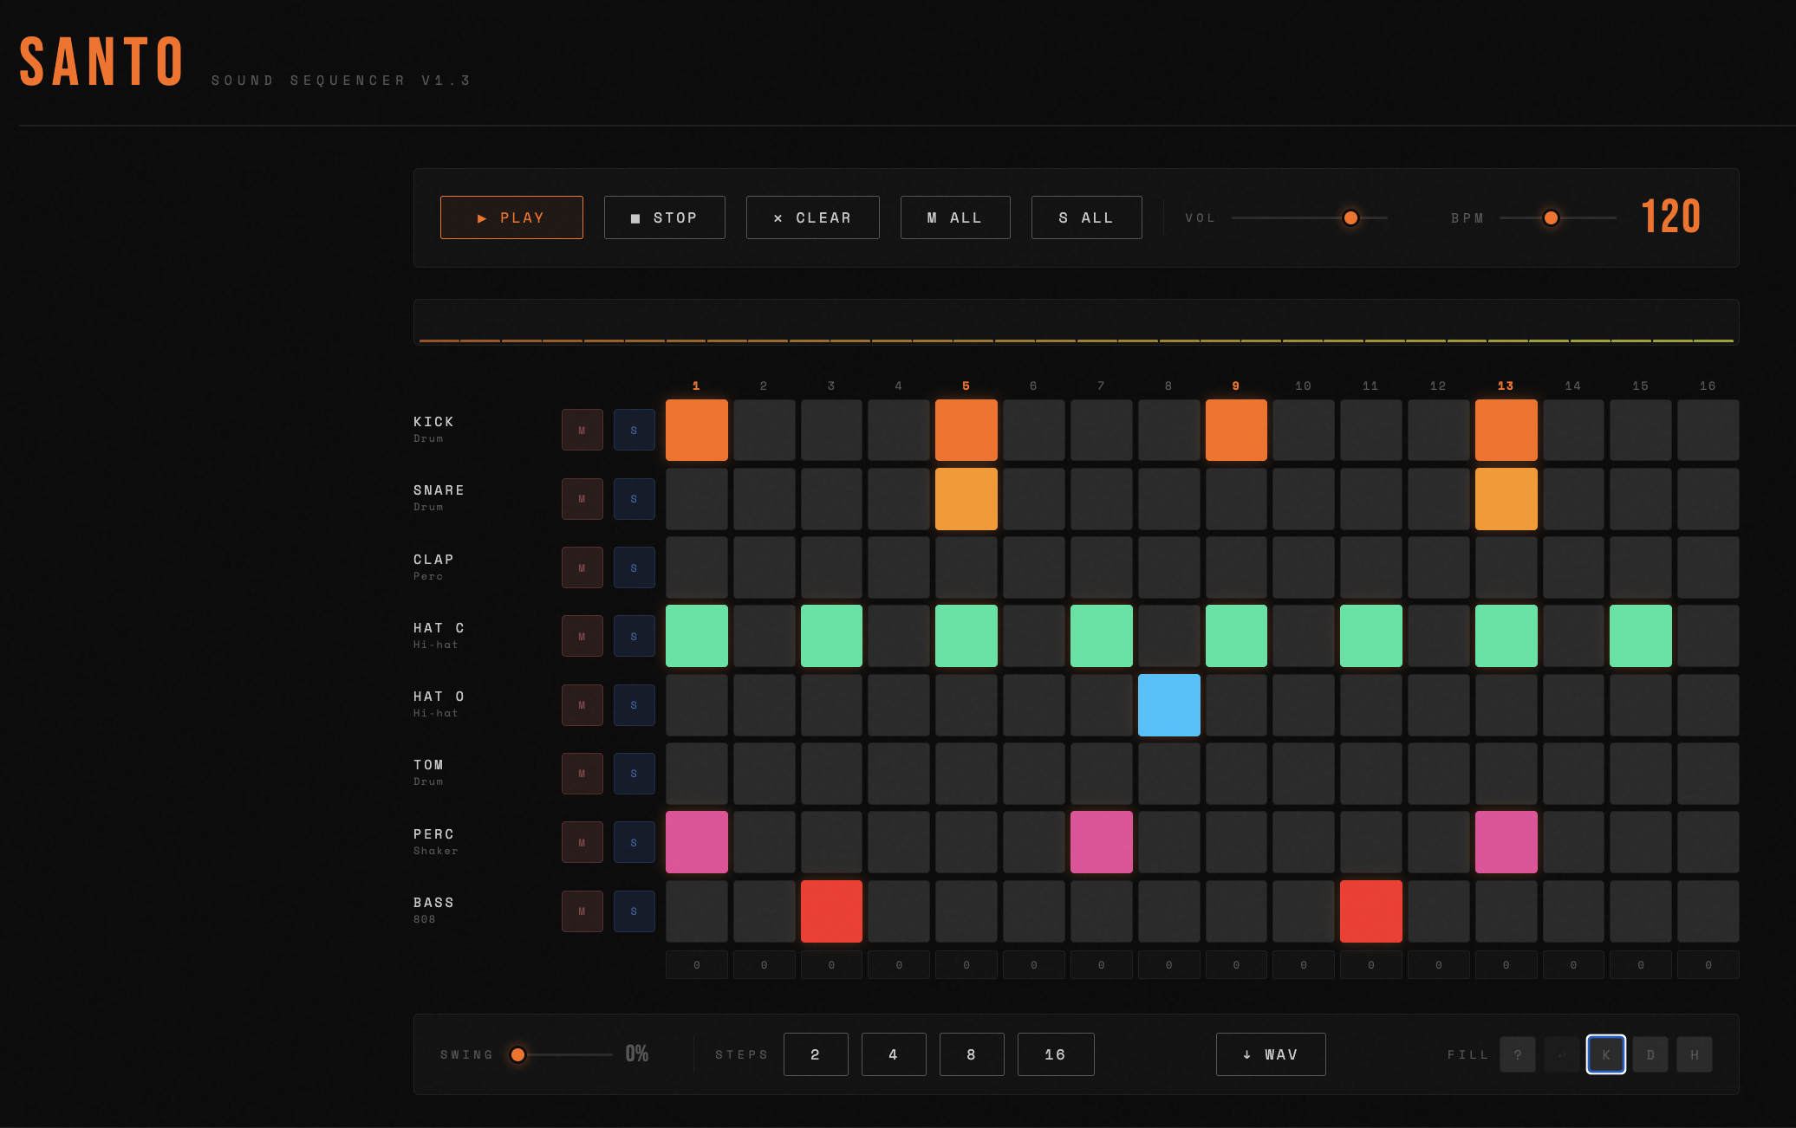The image size is (1796, 1128).
Task: Toggle off Snare pad on step 5
Action: click(966, 499)
